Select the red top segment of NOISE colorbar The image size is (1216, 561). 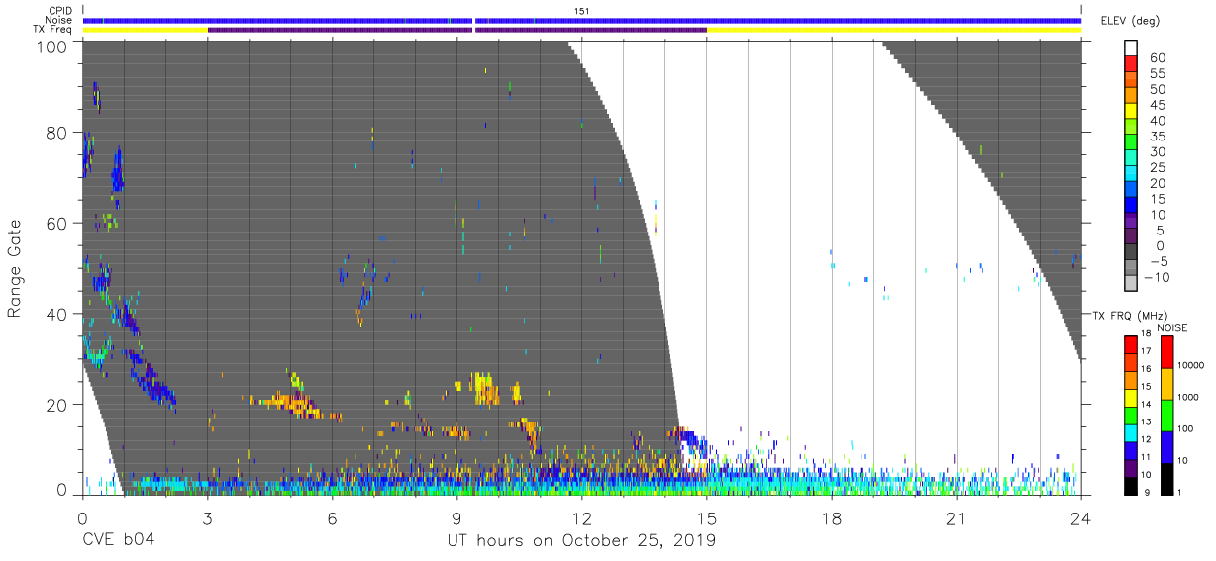1168,351
